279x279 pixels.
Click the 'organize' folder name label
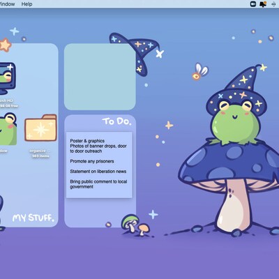click(x=38, y=151)
